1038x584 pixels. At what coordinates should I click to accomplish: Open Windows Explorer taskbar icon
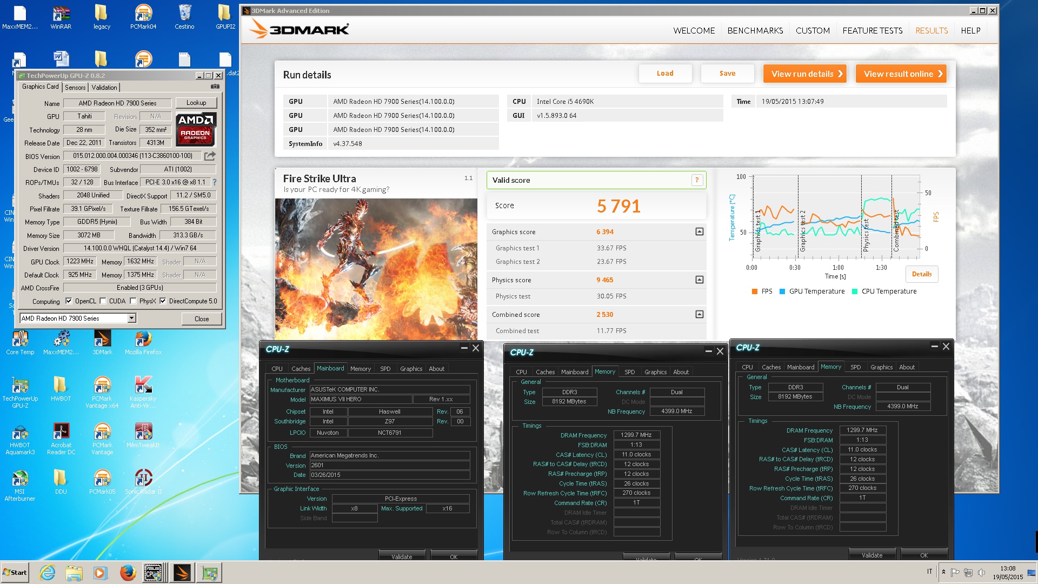[x=74, y=572]
